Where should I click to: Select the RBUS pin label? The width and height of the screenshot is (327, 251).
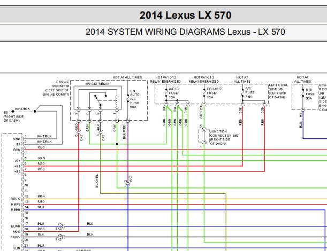[x=16, y=205]
